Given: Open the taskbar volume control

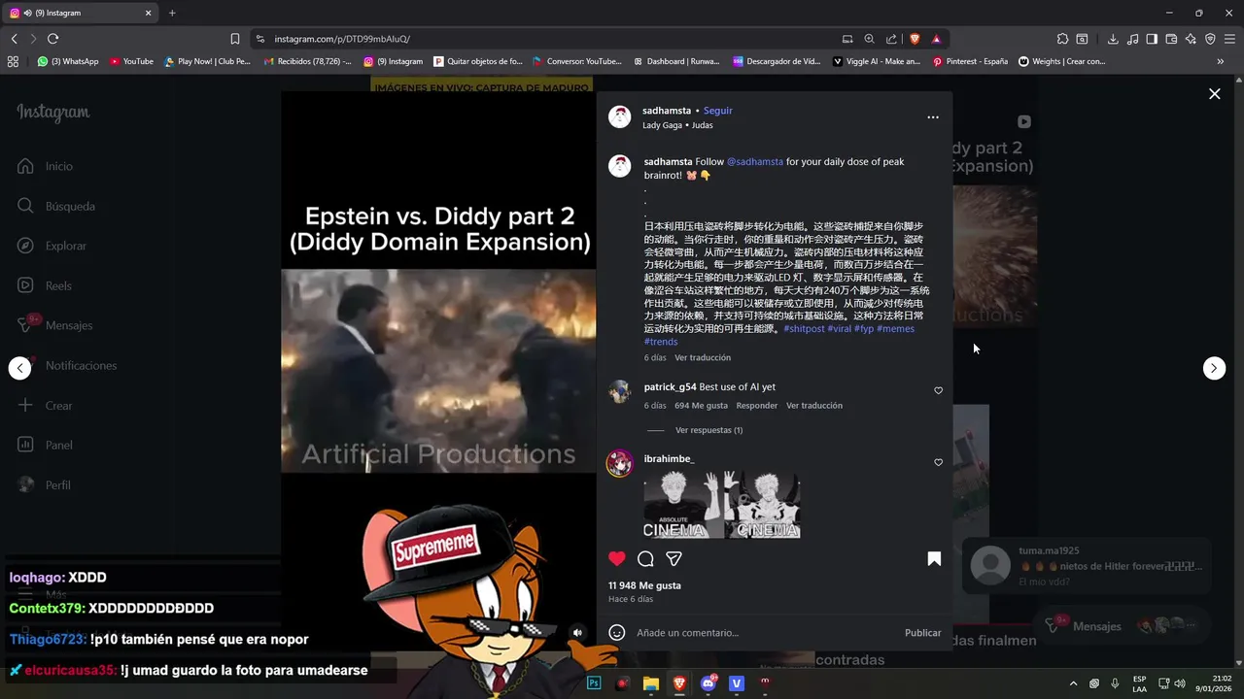Looking at the screenshot, I should (1180, 683).
